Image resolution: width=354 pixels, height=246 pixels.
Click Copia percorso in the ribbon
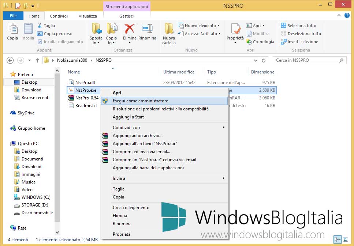[55, 34]
